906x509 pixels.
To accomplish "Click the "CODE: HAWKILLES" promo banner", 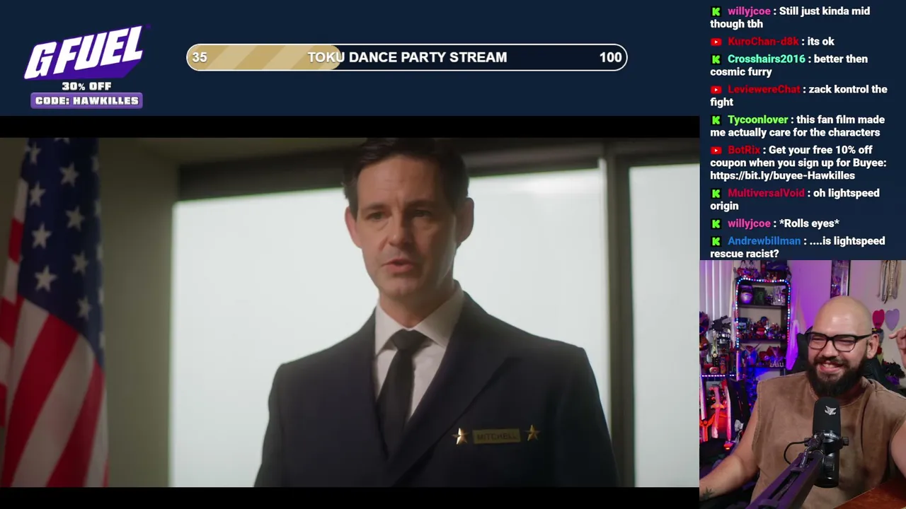I will coord(86,100).
